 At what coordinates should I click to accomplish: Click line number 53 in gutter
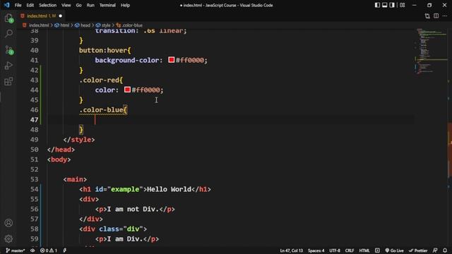pyautogui.click(x=34, y=179)
